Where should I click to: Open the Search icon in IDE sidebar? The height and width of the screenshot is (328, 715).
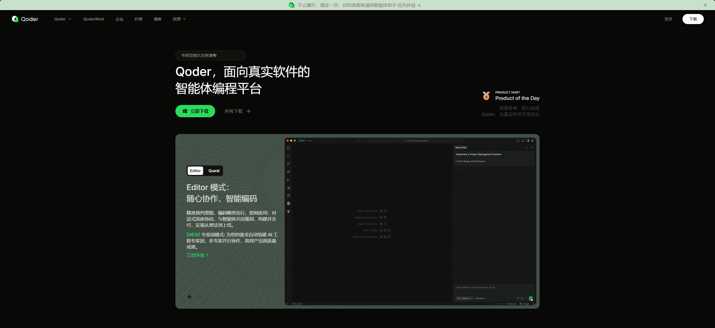pos(288,156)
